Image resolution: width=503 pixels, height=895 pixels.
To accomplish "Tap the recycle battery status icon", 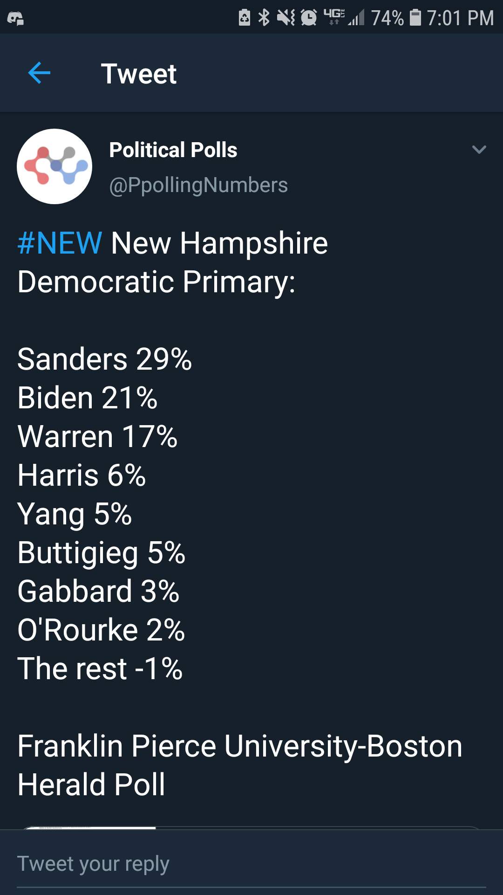I will tap(245, 18).
